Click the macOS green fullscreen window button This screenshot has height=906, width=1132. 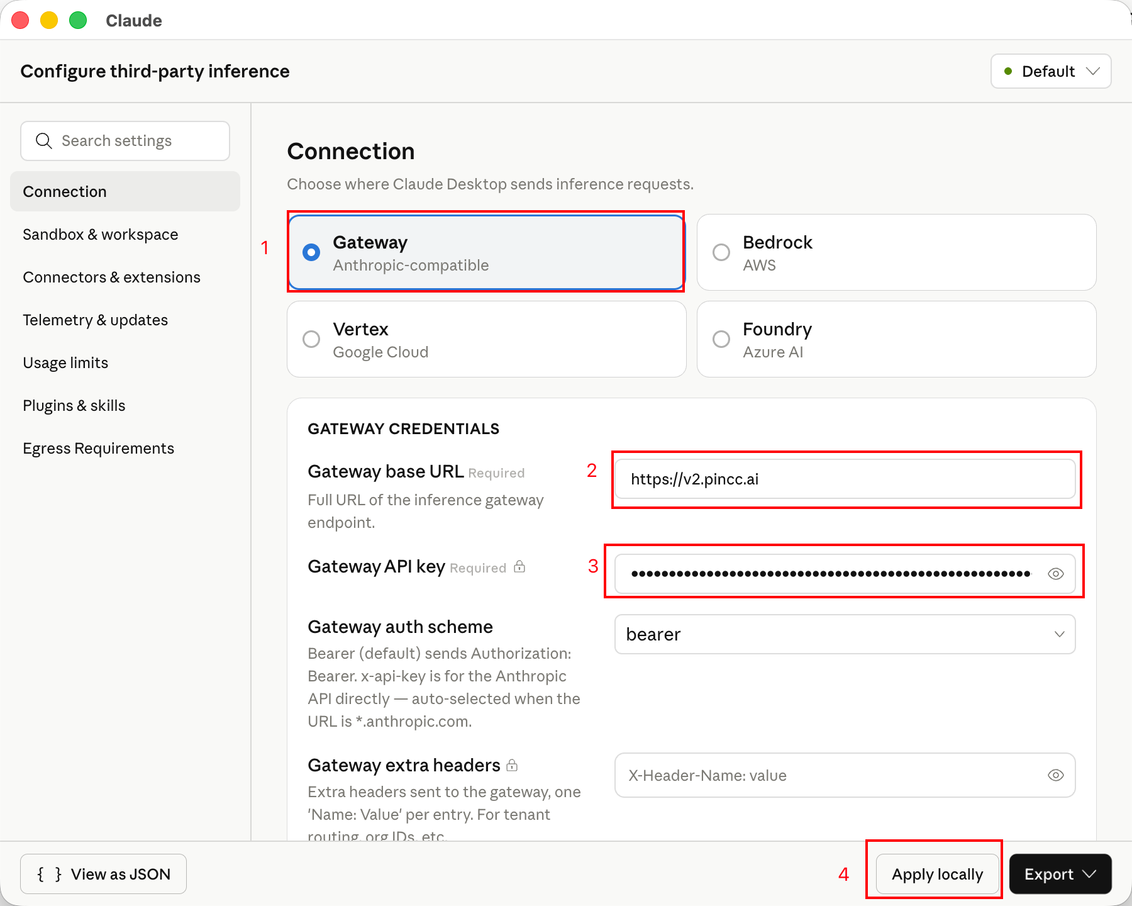click(x=78, y=20)
